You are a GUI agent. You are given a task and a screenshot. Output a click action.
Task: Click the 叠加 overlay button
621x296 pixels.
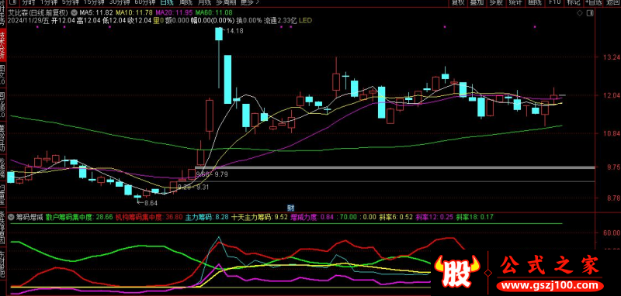click(x=477, y=2)
